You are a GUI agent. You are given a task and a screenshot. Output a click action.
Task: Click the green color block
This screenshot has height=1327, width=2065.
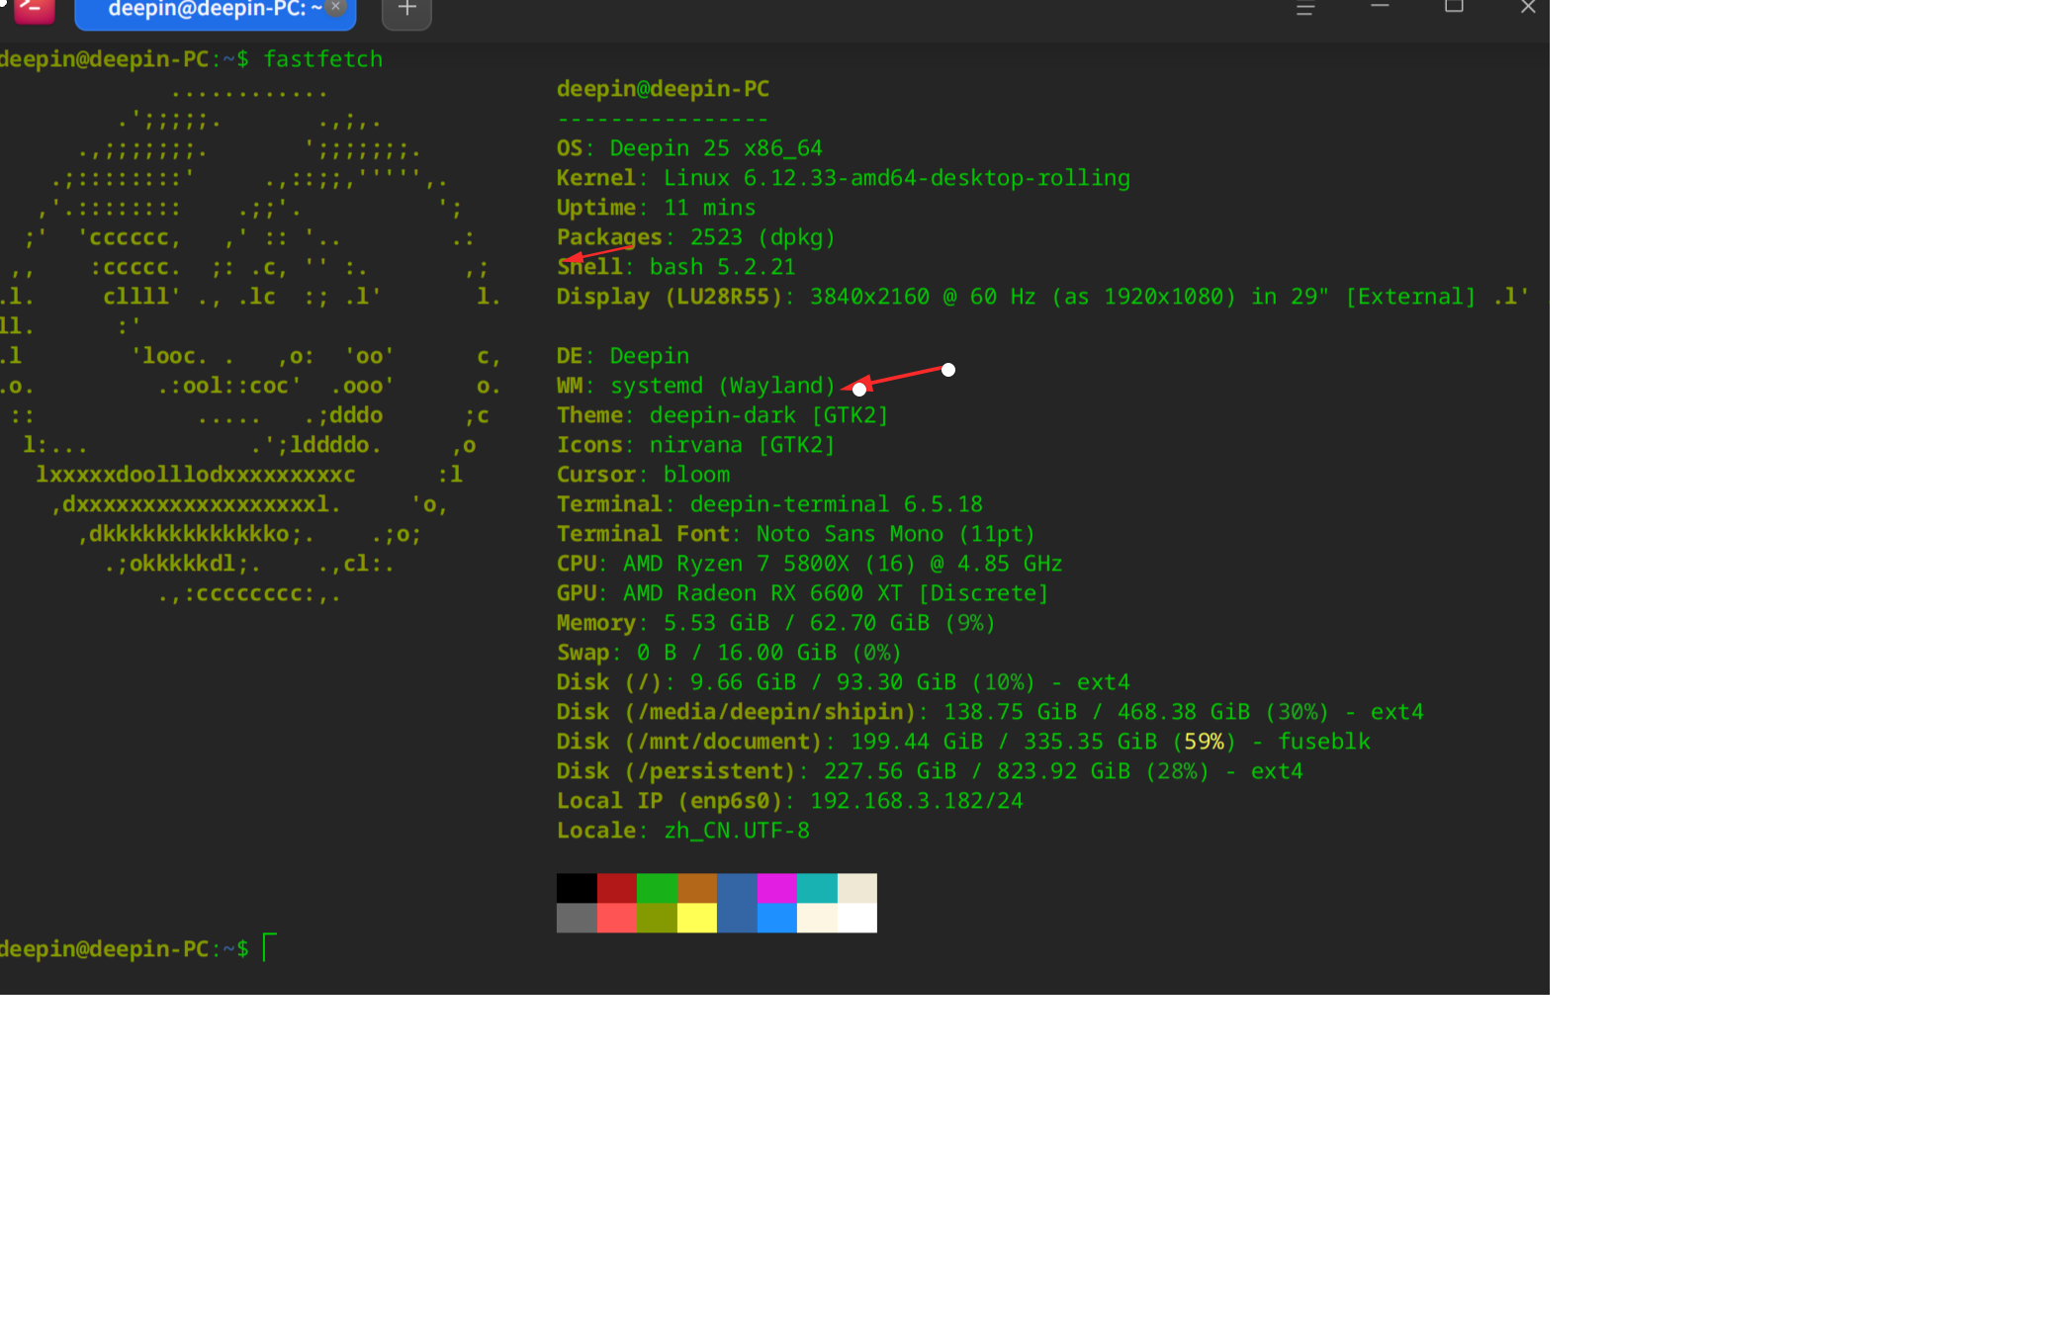click(657, 888)
